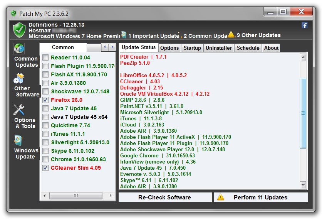Open the Other Software sidebar icon
The width and height of the screenshot is (322, 221).
[19, 78]
